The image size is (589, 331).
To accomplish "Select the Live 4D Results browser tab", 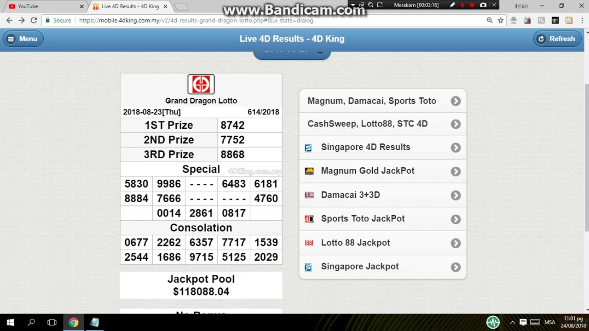I will coord(130,6).
